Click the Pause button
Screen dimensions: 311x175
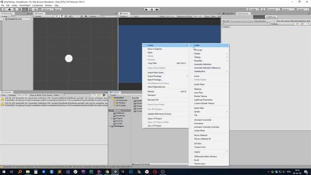[152, 10]
